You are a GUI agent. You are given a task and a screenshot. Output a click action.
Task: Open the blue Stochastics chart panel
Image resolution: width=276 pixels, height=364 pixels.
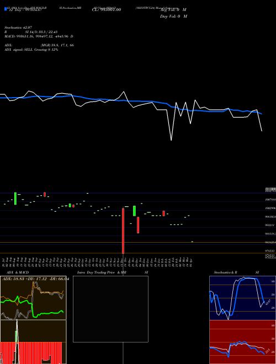coord(242,298)
